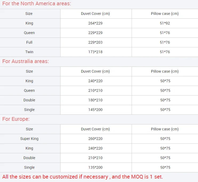Select the Super King size label
The height and width of the screenshot is (182, 198).
point(29,139)
